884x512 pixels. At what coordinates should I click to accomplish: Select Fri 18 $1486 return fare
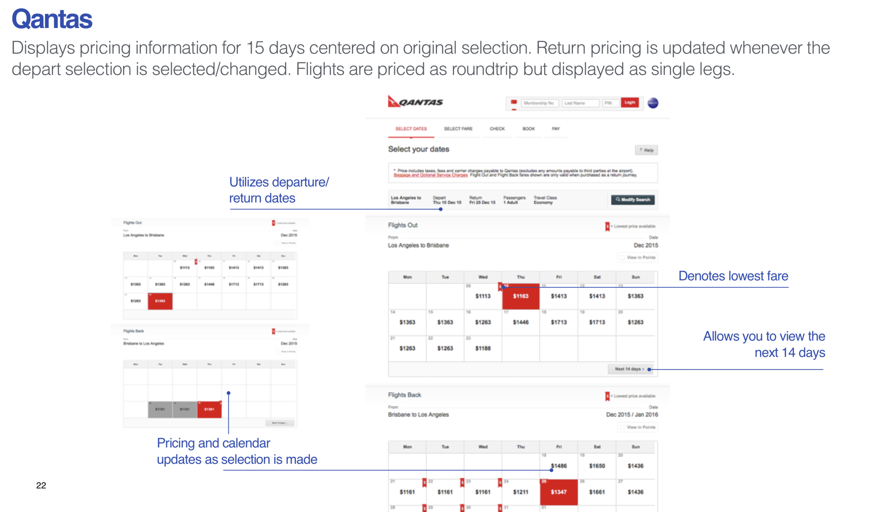[559, 466]
